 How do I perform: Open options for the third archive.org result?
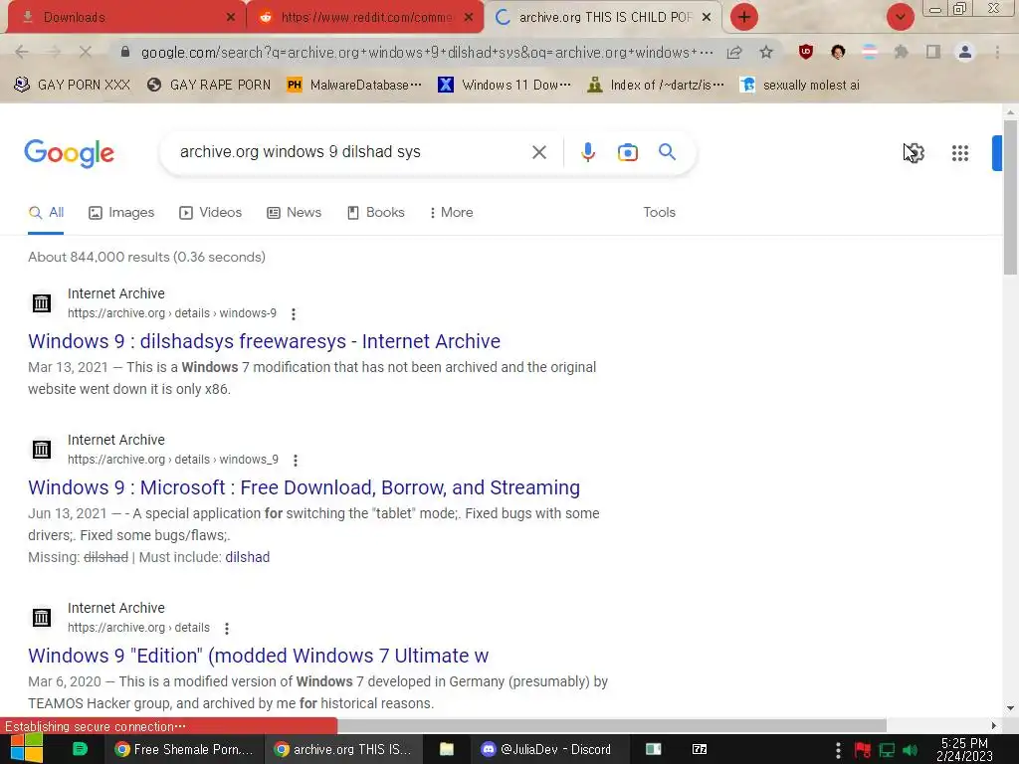click(226, 629)
